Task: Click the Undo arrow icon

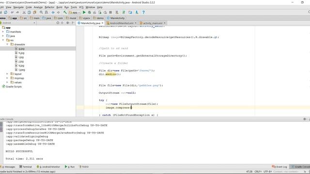Action: point(12,12)
